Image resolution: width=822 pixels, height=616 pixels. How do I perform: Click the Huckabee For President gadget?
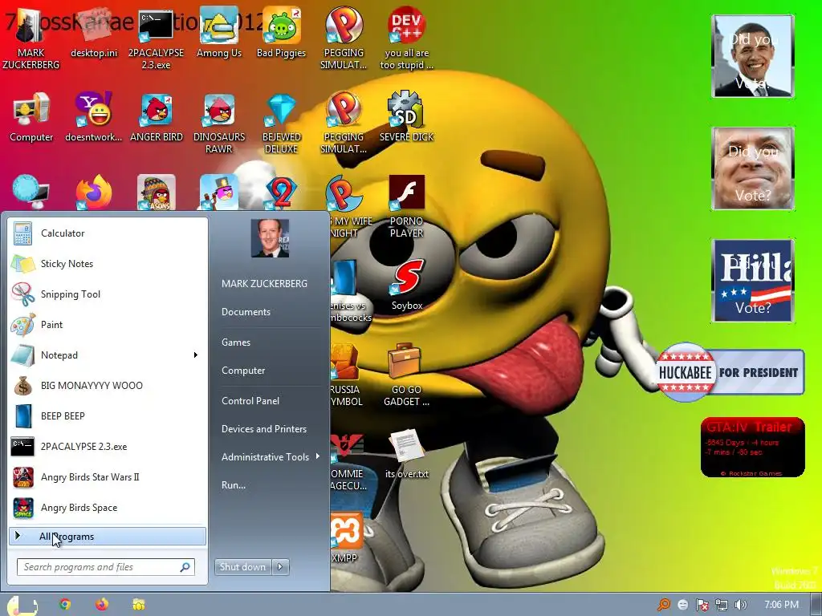[730, 372]
